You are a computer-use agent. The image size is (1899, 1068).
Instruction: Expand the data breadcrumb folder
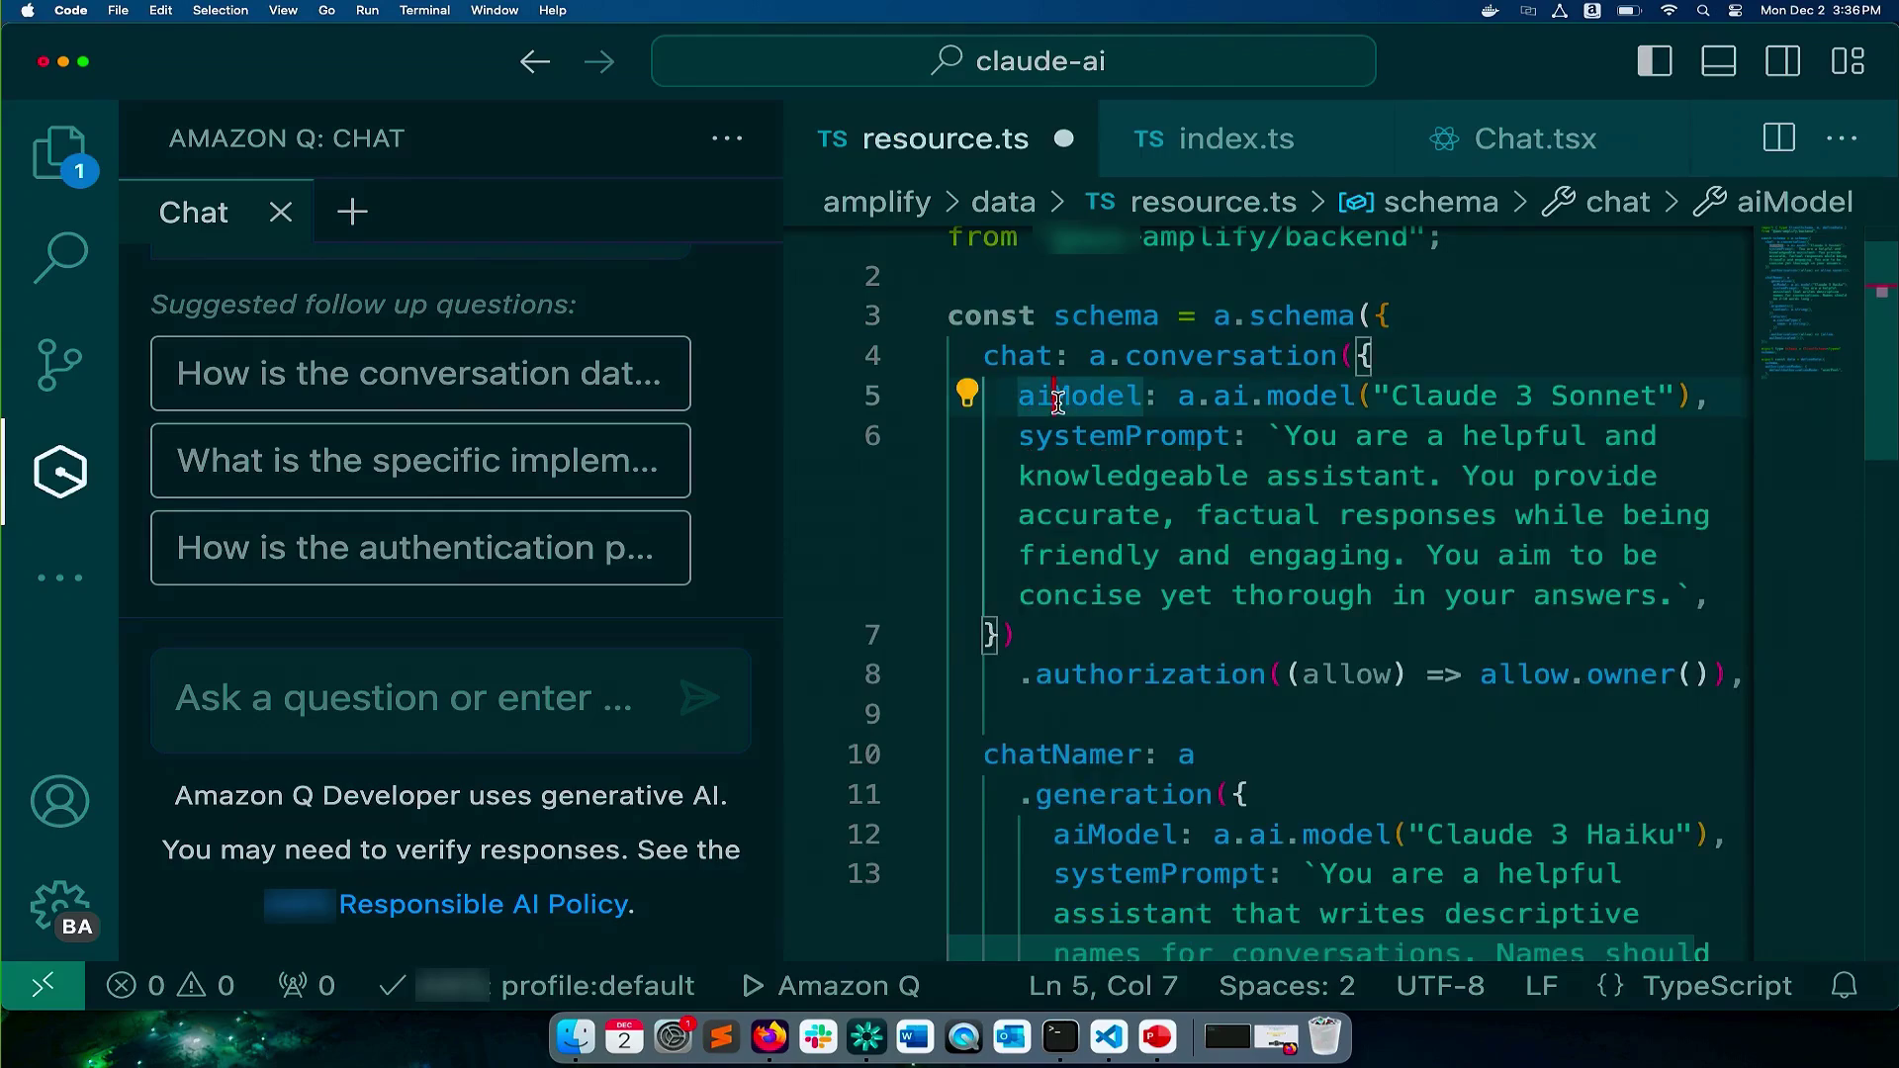(1003, 202)
